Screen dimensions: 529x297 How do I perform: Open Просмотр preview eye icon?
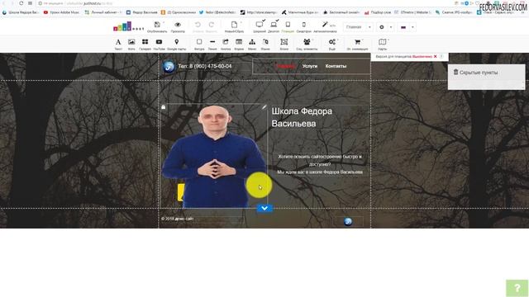178,25
